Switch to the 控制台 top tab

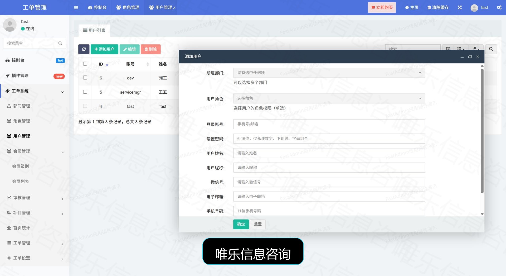(97, 7)
